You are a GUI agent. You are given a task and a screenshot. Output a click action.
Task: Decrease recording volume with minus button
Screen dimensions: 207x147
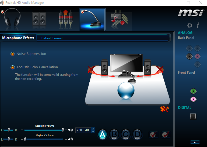pos(22,130)
